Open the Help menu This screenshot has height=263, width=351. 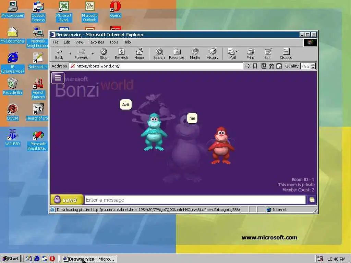coord(127,42)
